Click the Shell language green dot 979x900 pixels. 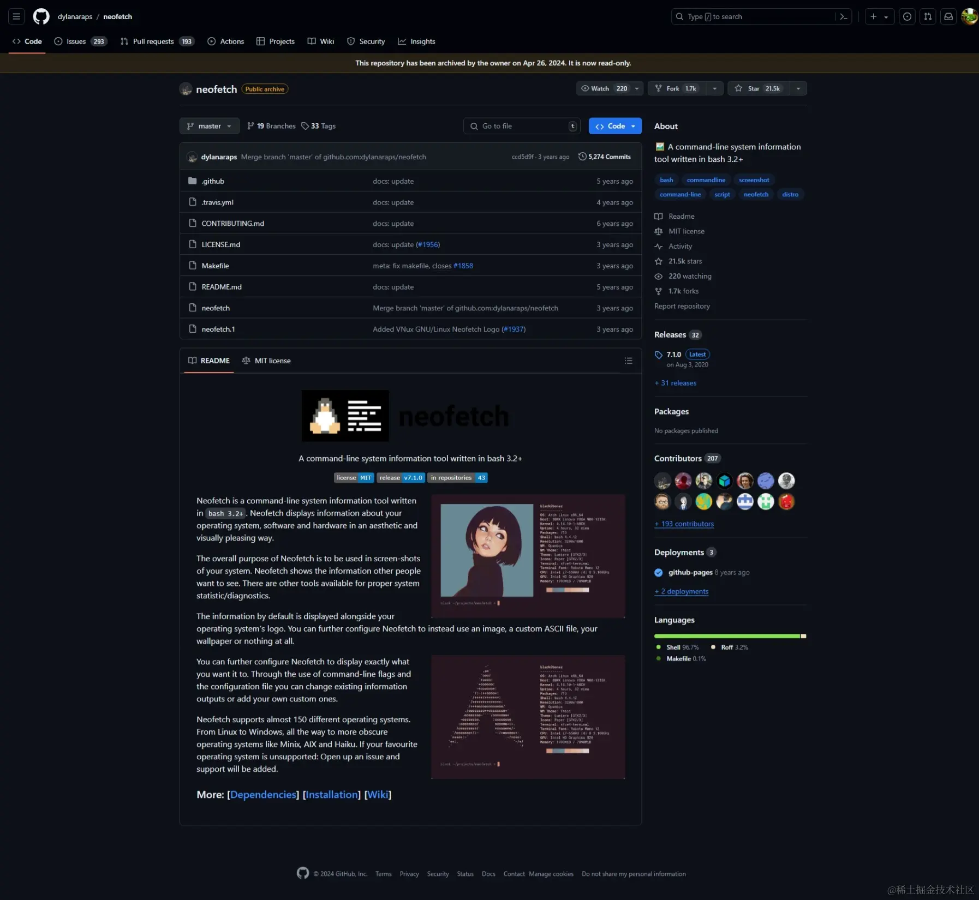pyautogui.click(x=659, y=647)
